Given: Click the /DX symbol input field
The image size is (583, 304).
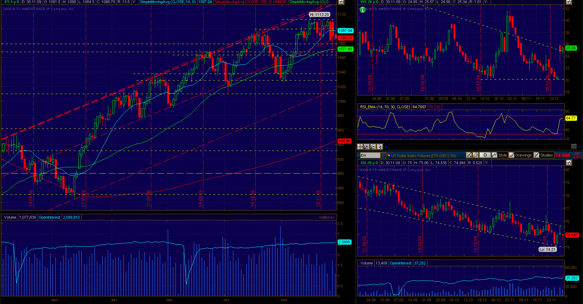Looking at the screenshot, I should tap(370, 155).
